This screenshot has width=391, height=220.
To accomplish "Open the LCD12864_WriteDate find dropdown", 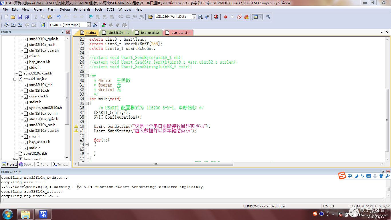I will [194, 17].
